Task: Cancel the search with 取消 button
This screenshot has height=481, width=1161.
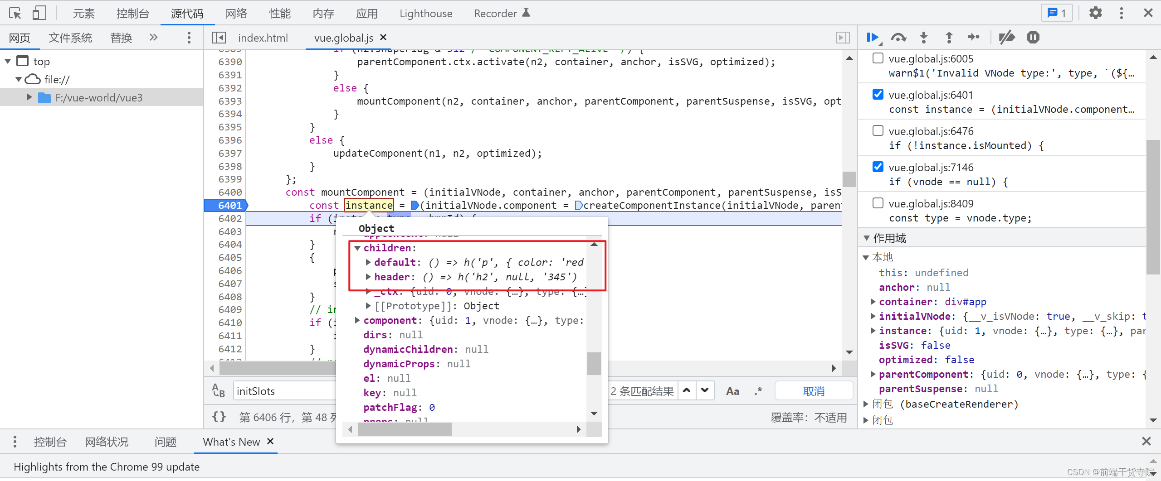Action: 814,391
